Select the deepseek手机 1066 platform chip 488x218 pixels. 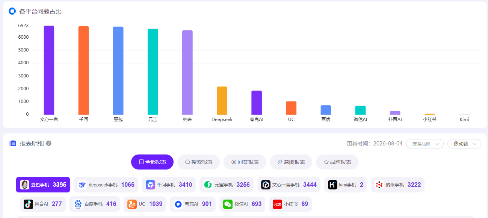coord(106,185)
